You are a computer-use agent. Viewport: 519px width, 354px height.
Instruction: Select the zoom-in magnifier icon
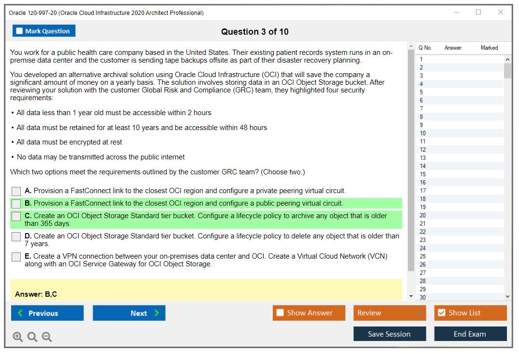click(17, 337)
